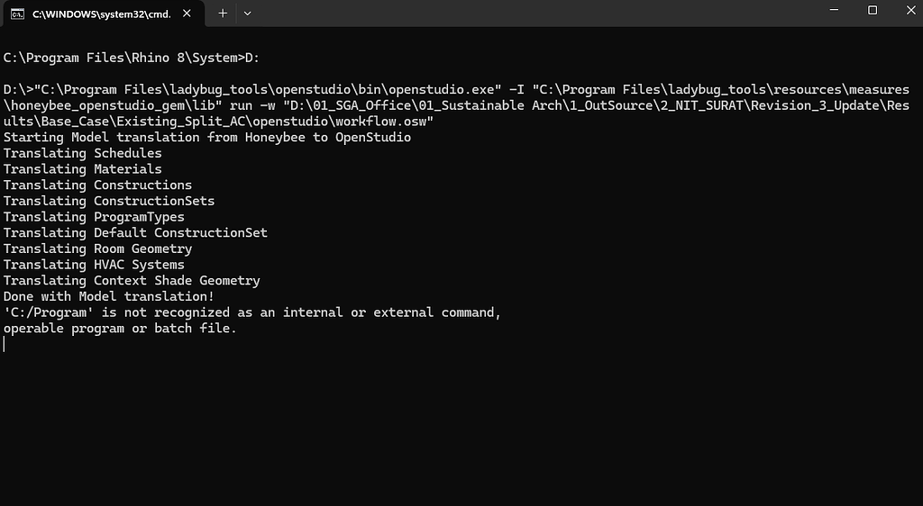Click the 'C:/Program' is not recognized error line
The width and height of the screenshot is (923, 506).
(252, 312)
